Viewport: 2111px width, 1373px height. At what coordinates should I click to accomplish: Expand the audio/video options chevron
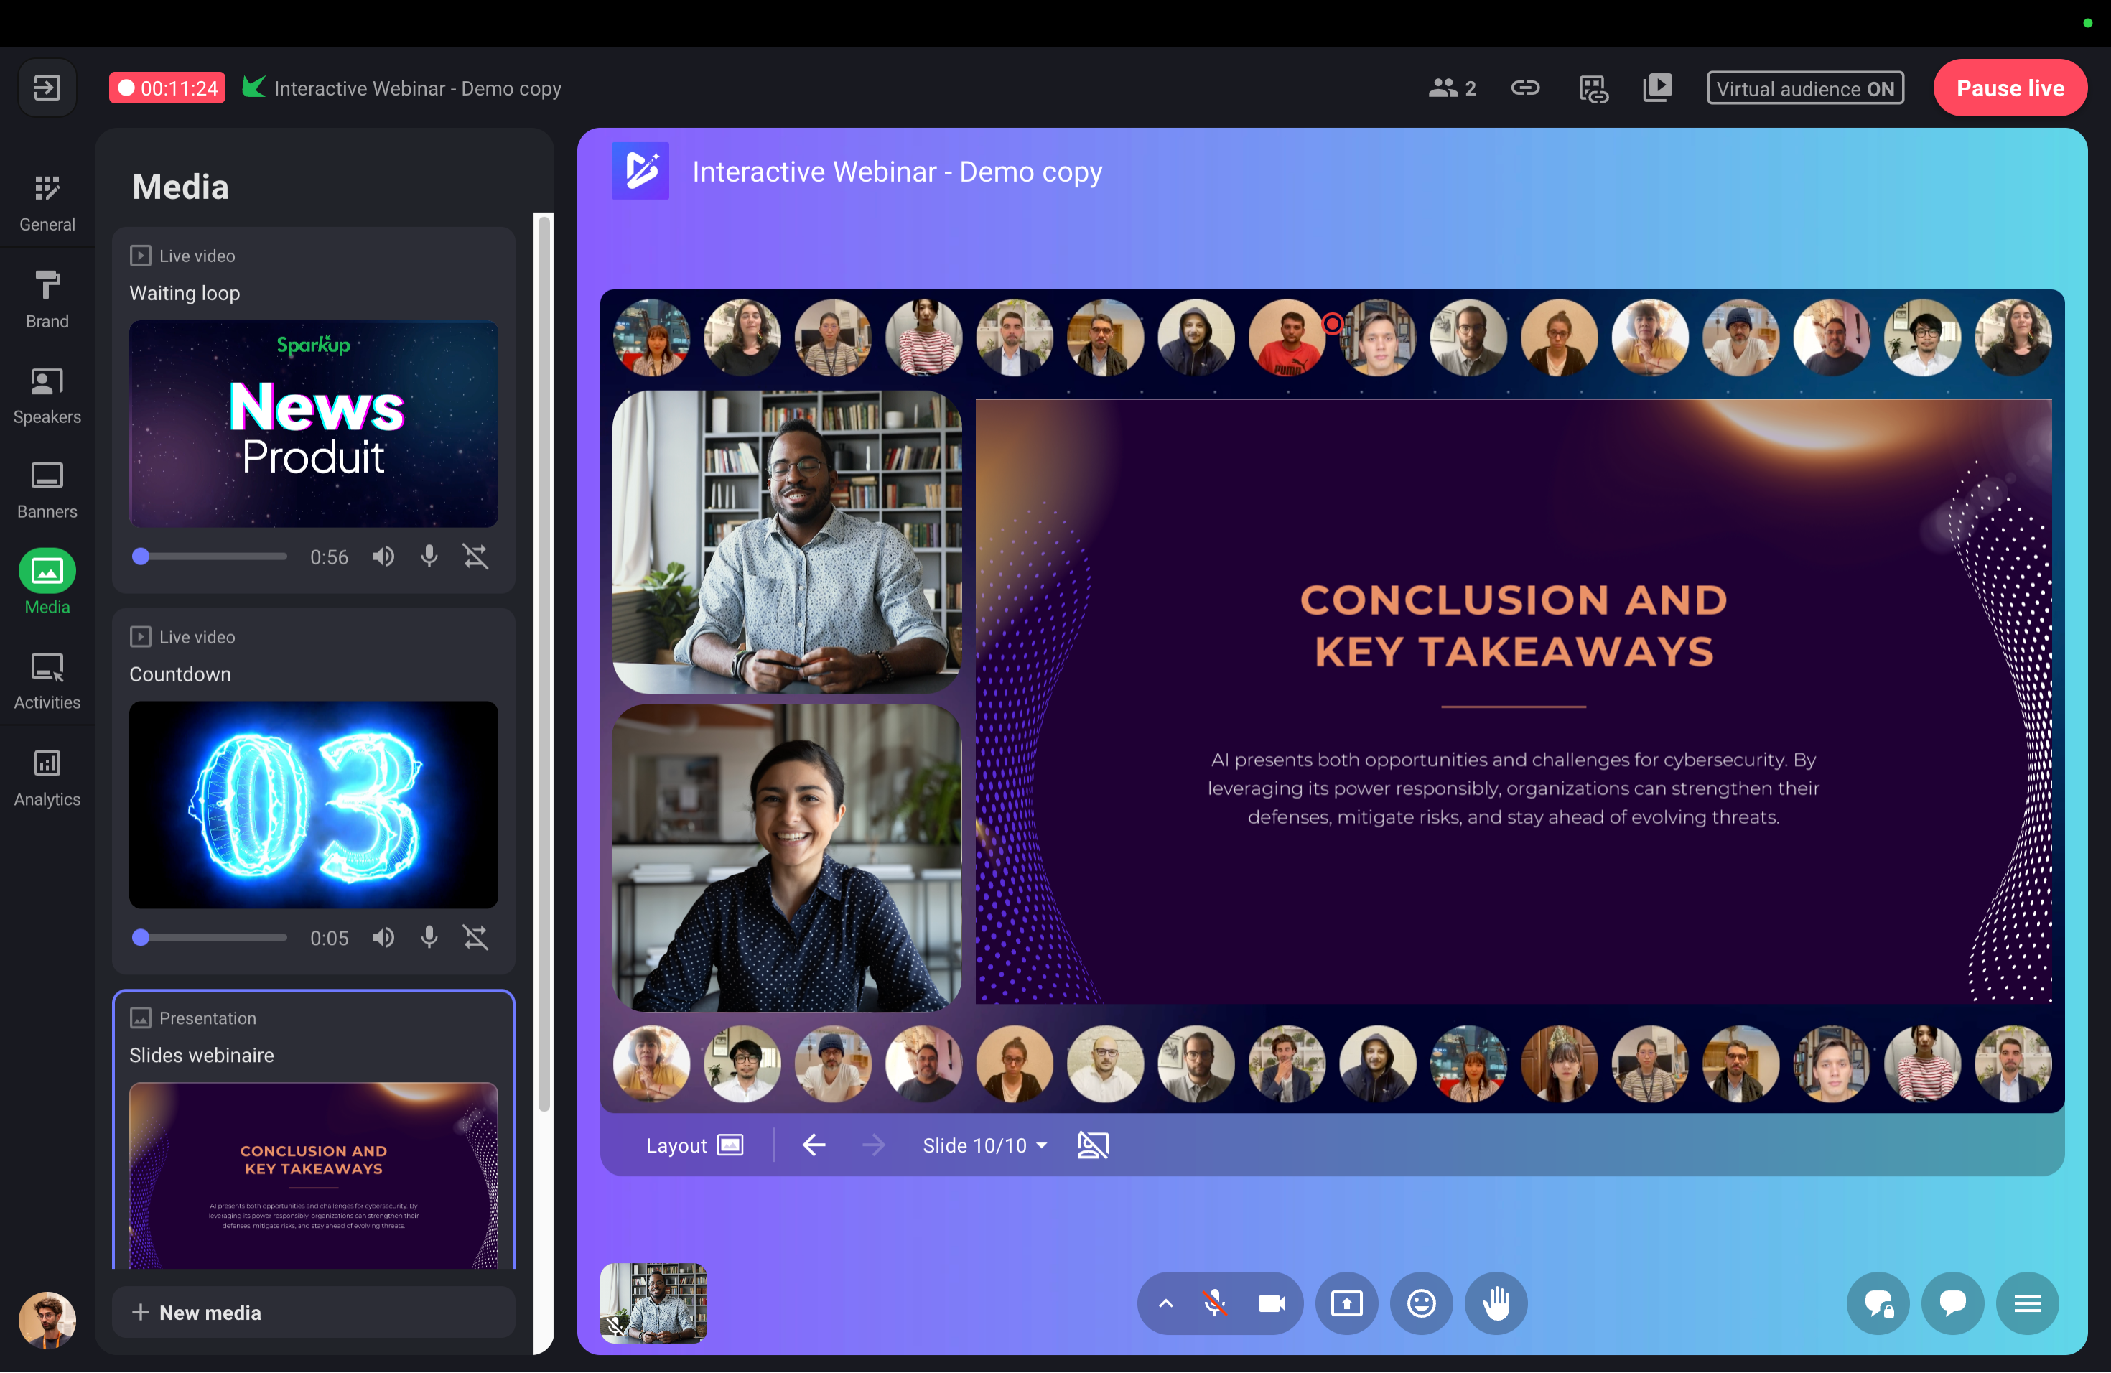pos(1165,1304)
